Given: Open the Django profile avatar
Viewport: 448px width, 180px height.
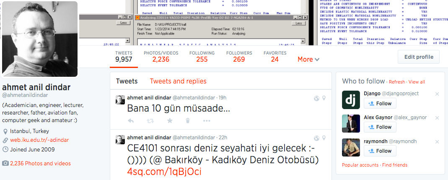Looking at the screenshot, I should [x=351, y=100].
